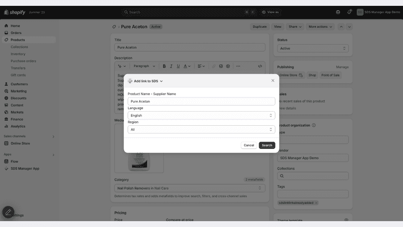Close the Add link to SDS dialog
This screenshot has height=227, width=403.
(273, 80)
